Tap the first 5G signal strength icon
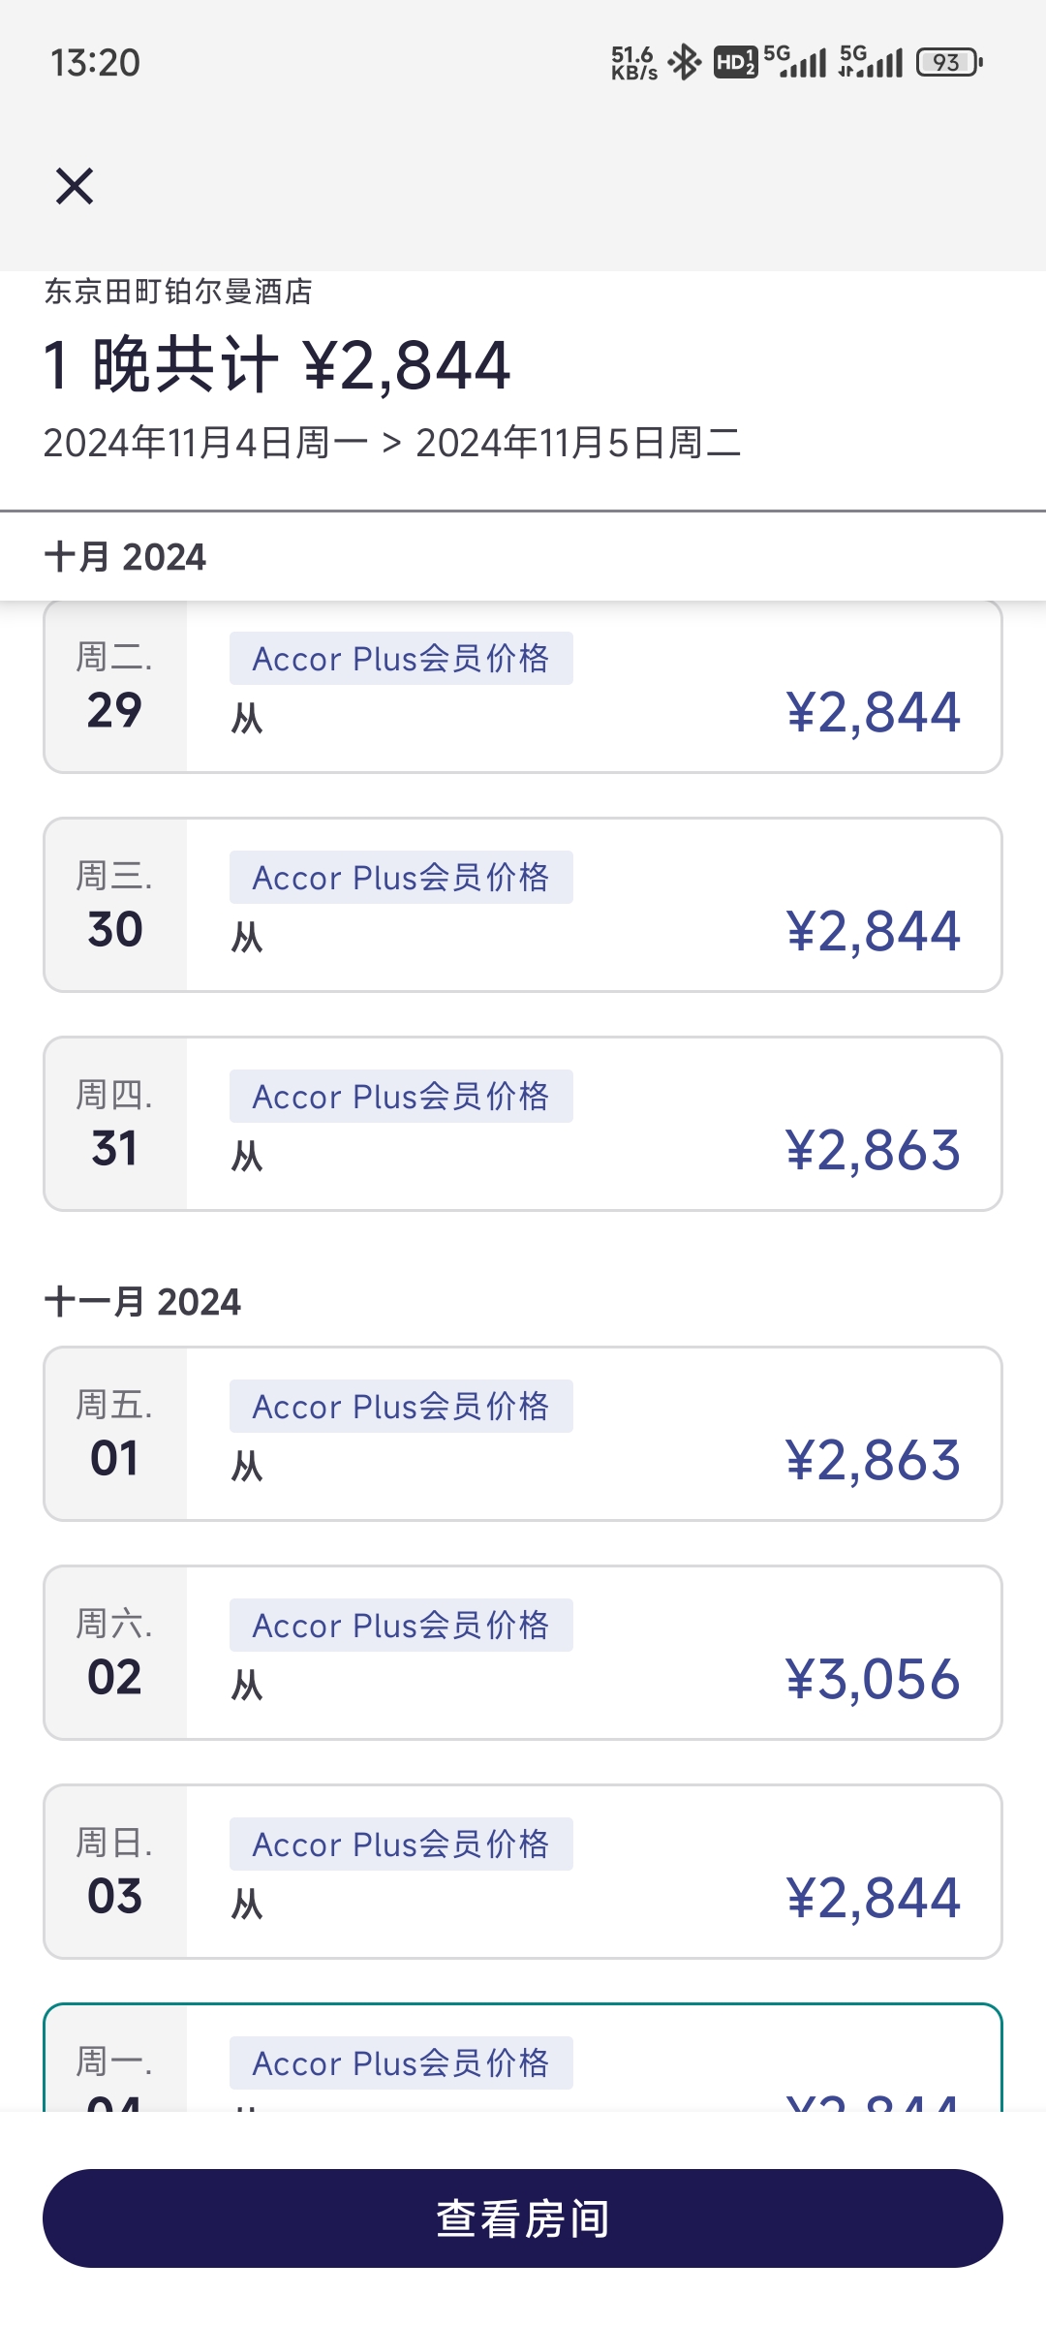Image resolution: width=1046 pixels, height=2325 pixels. coord(795,61)
